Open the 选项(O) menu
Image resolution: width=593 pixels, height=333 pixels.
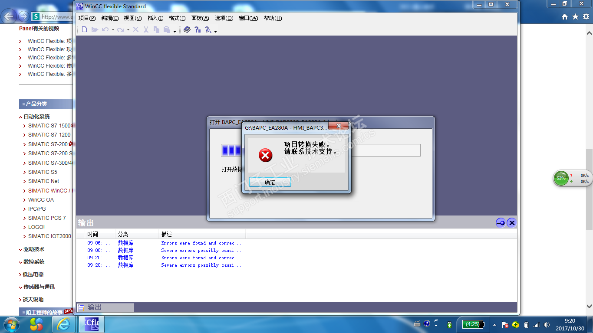[224, 18]
